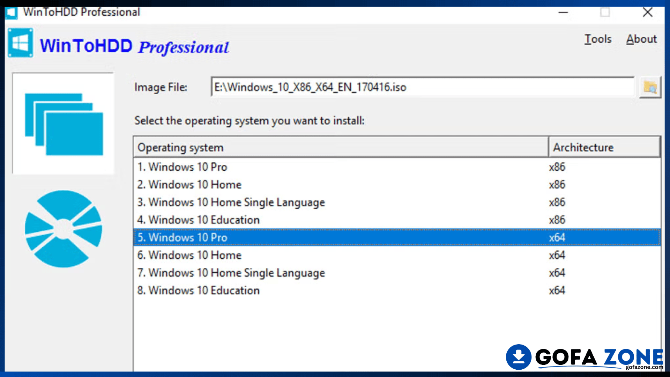Select 7. Windows 10 Home Single Language
The height and width of the screenshot is (377, 670).
[397, 273]
